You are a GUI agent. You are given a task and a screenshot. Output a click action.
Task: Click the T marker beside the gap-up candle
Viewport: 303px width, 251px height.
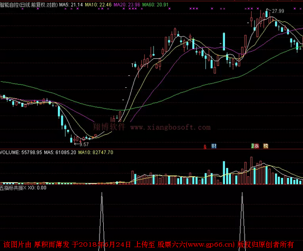133,65
